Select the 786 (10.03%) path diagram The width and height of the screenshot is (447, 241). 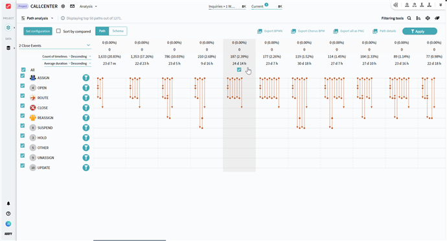pyautogui.click(x=168, y=98)
